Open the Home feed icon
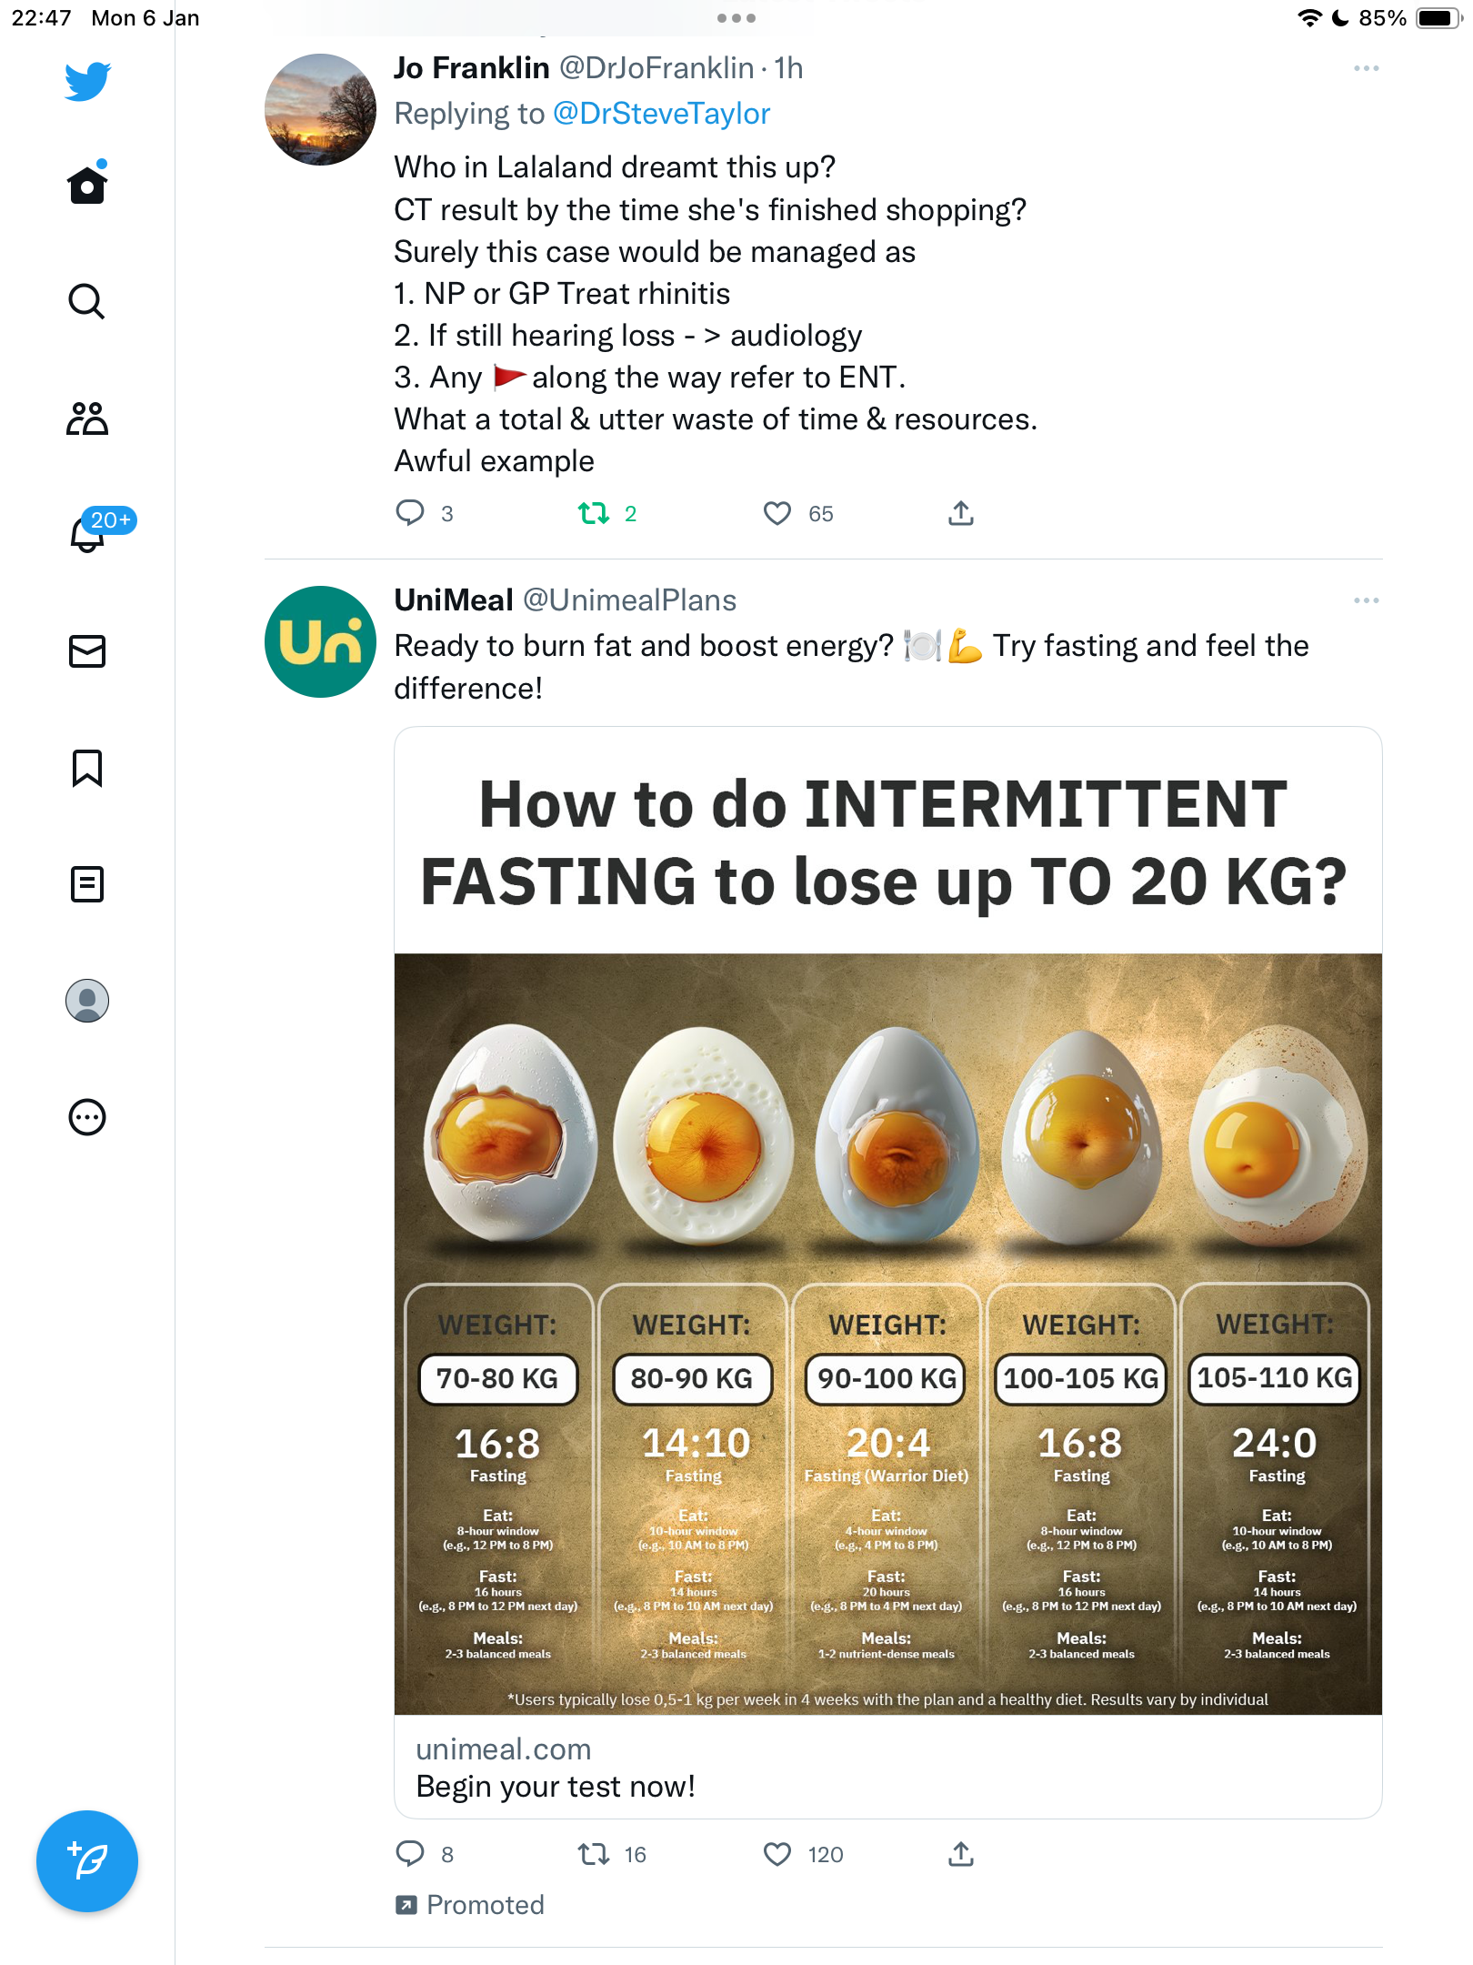The width and height of the screenshot is (1473, 1965). (x=87, y=185)
